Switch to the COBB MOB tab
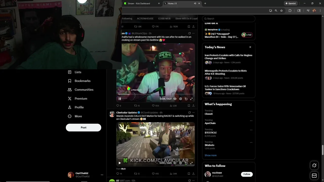 164,18
